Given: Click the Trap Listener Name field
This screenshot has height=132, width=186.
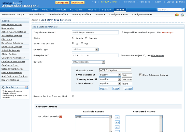Looking at the screenshot, I should 95,32.
